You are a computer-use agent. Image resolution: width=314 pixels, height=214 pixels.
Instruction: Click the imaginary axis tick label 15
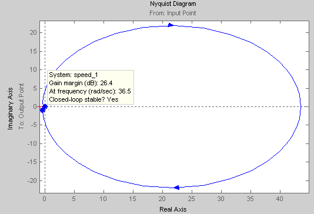34,51
